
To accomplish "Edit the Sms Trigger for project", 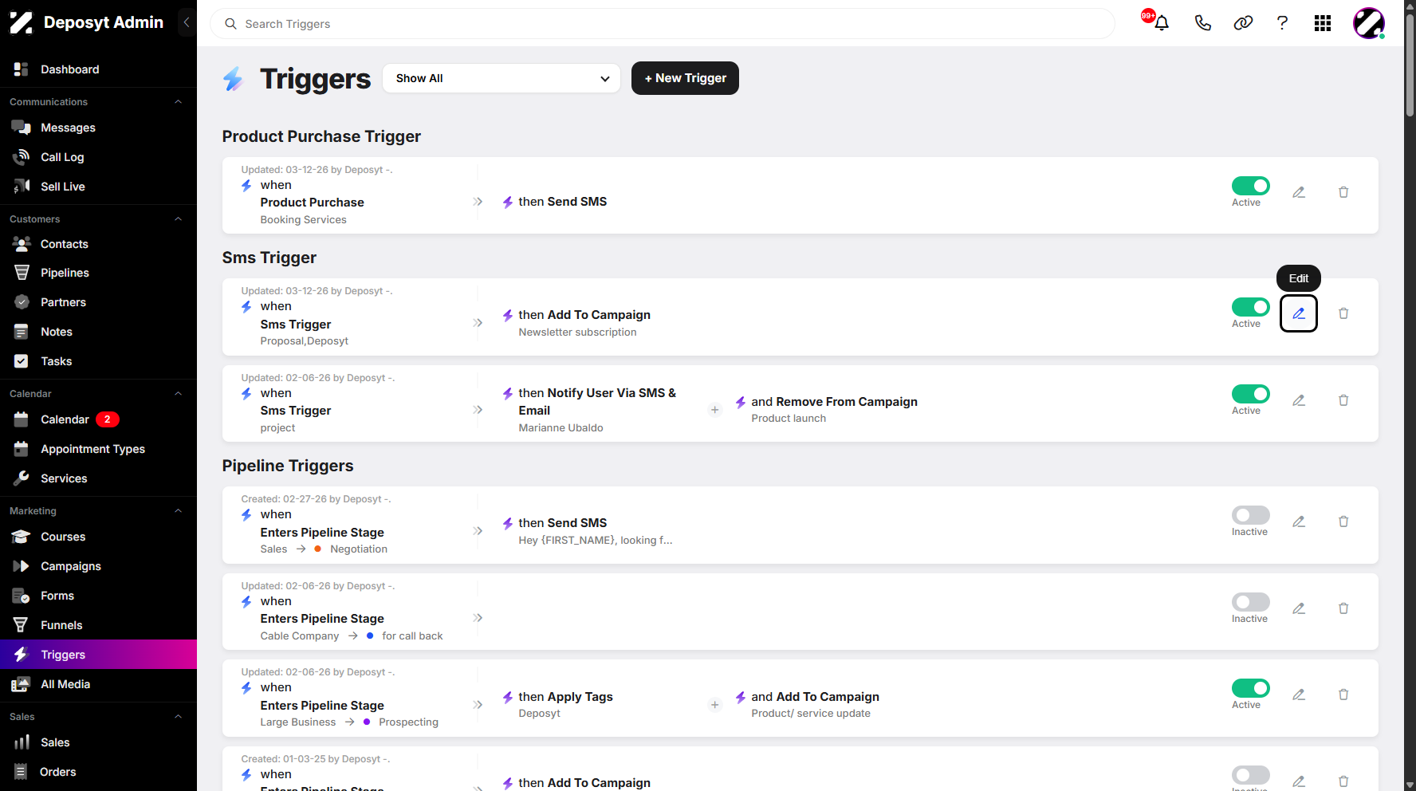I will point(1299,400).
